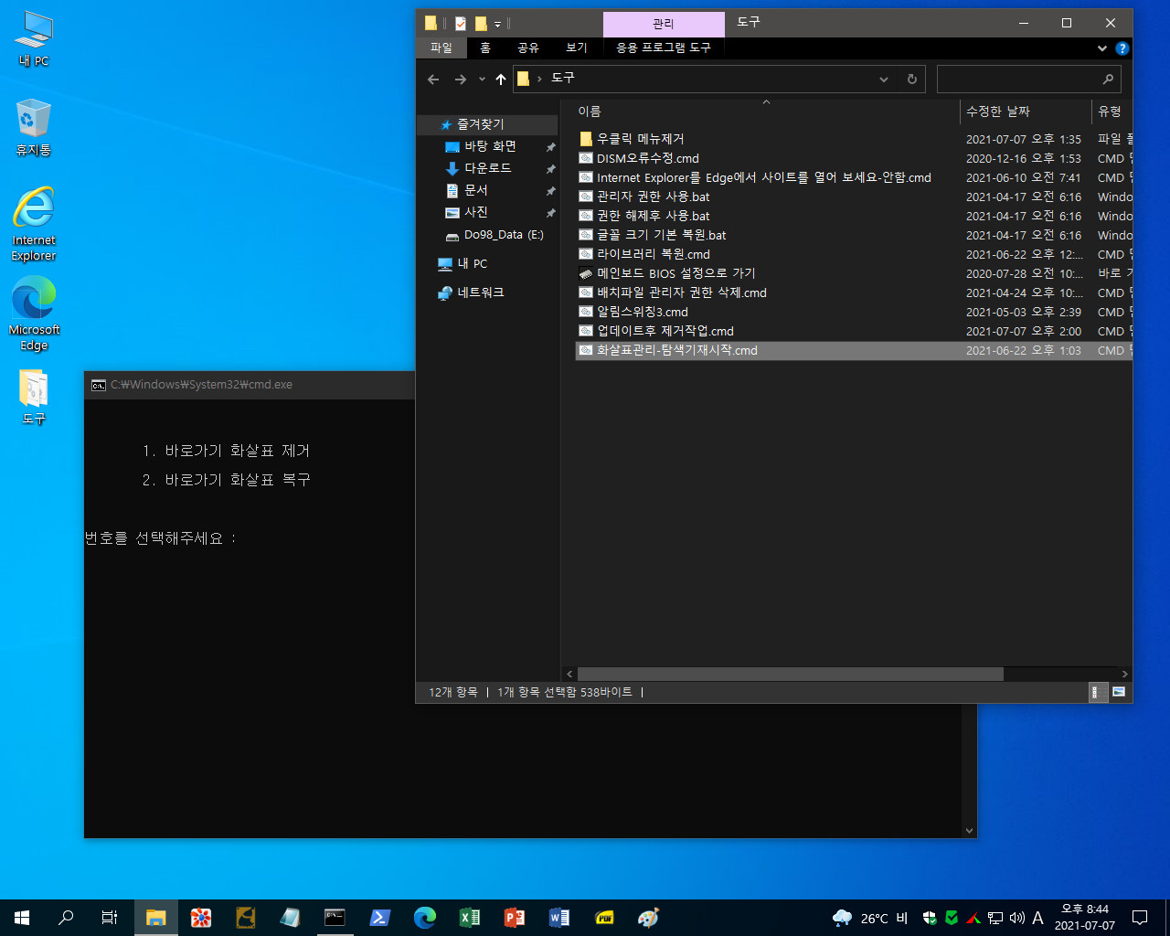Click the Explorer forward arrow
1170x936 pixels.
click(461, 80)
